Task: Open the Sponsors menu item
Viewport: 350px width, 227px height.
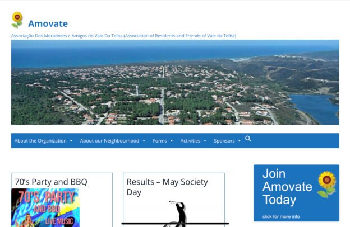Action: pos(224,141)
